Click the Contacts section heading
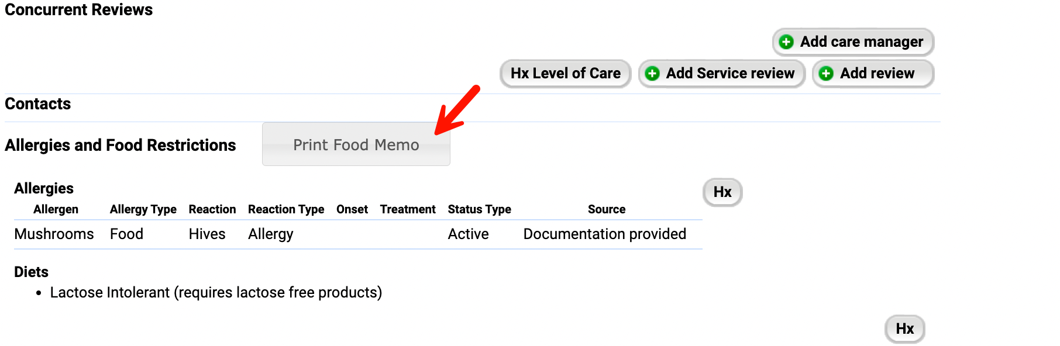 click(38, 104)
